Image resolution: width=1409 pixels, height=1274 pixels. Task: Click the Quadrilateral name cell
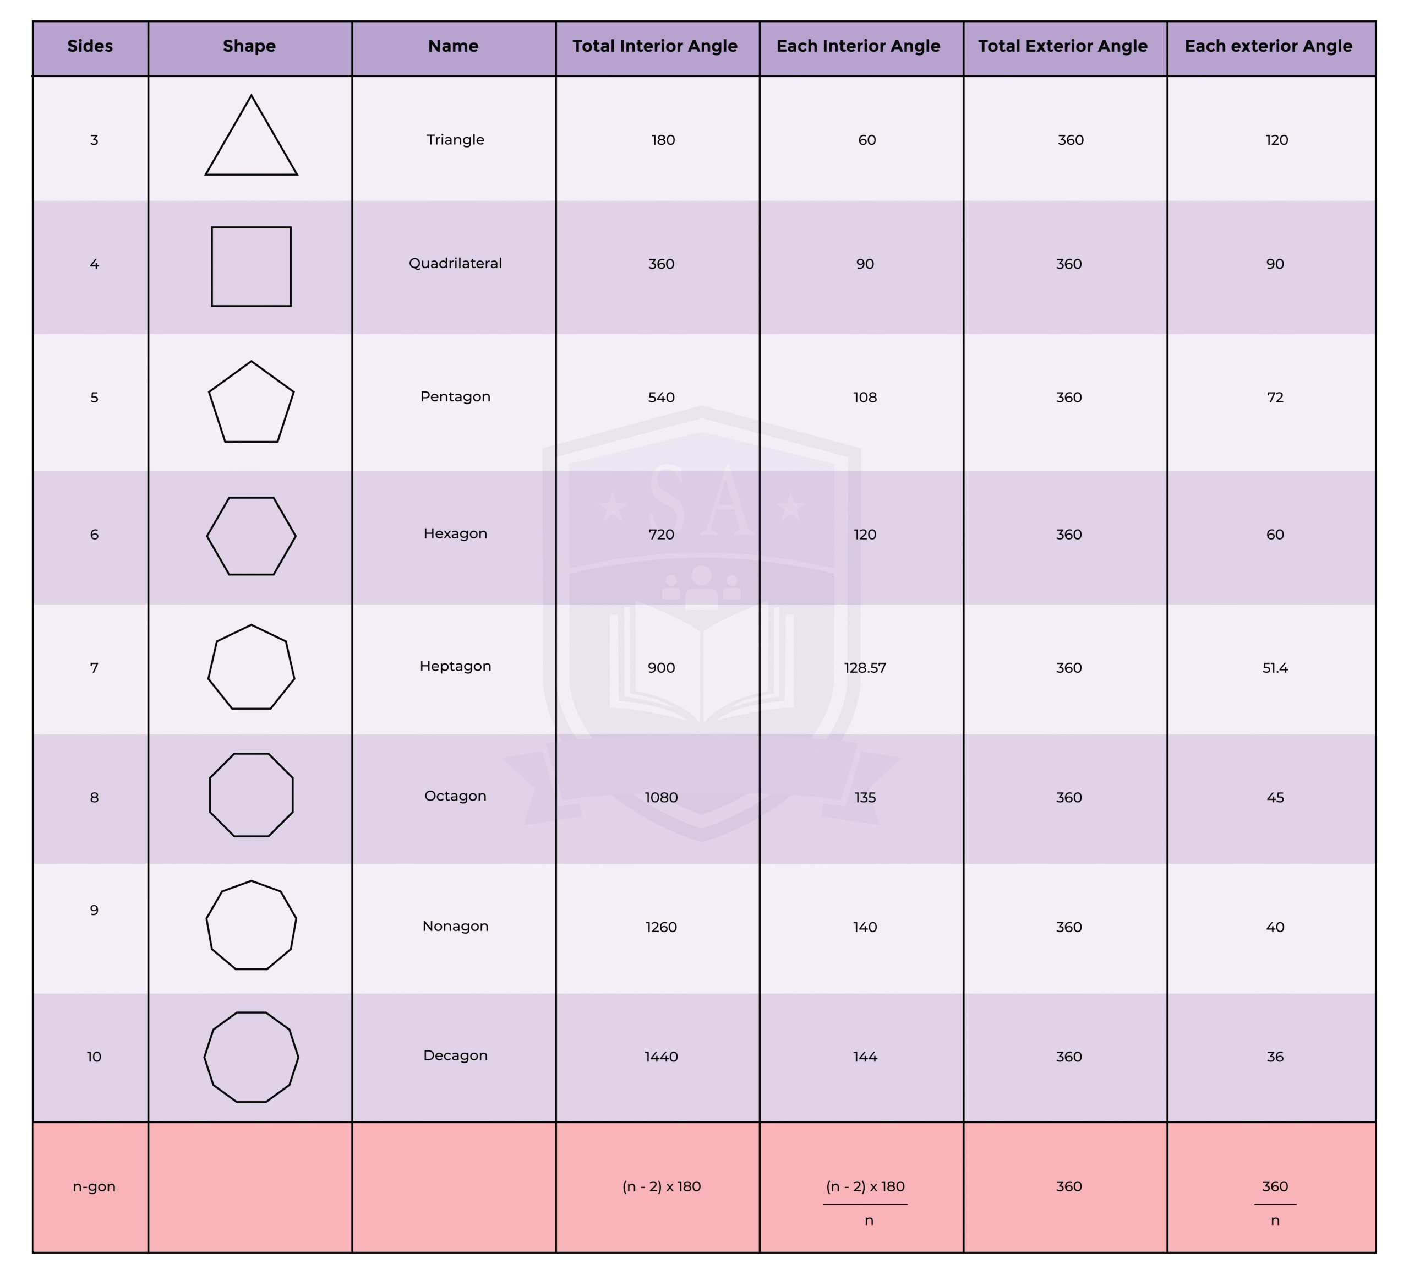click(455, 264)
